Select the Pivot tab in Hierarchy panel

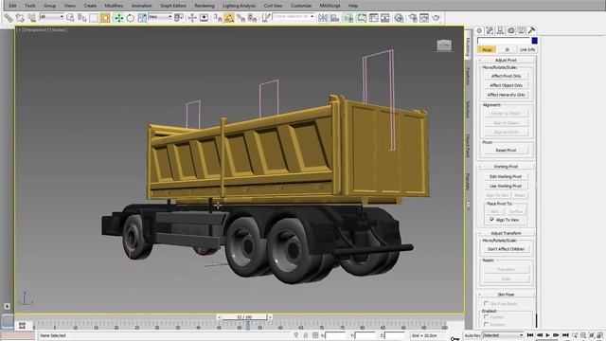pos(487,49)
